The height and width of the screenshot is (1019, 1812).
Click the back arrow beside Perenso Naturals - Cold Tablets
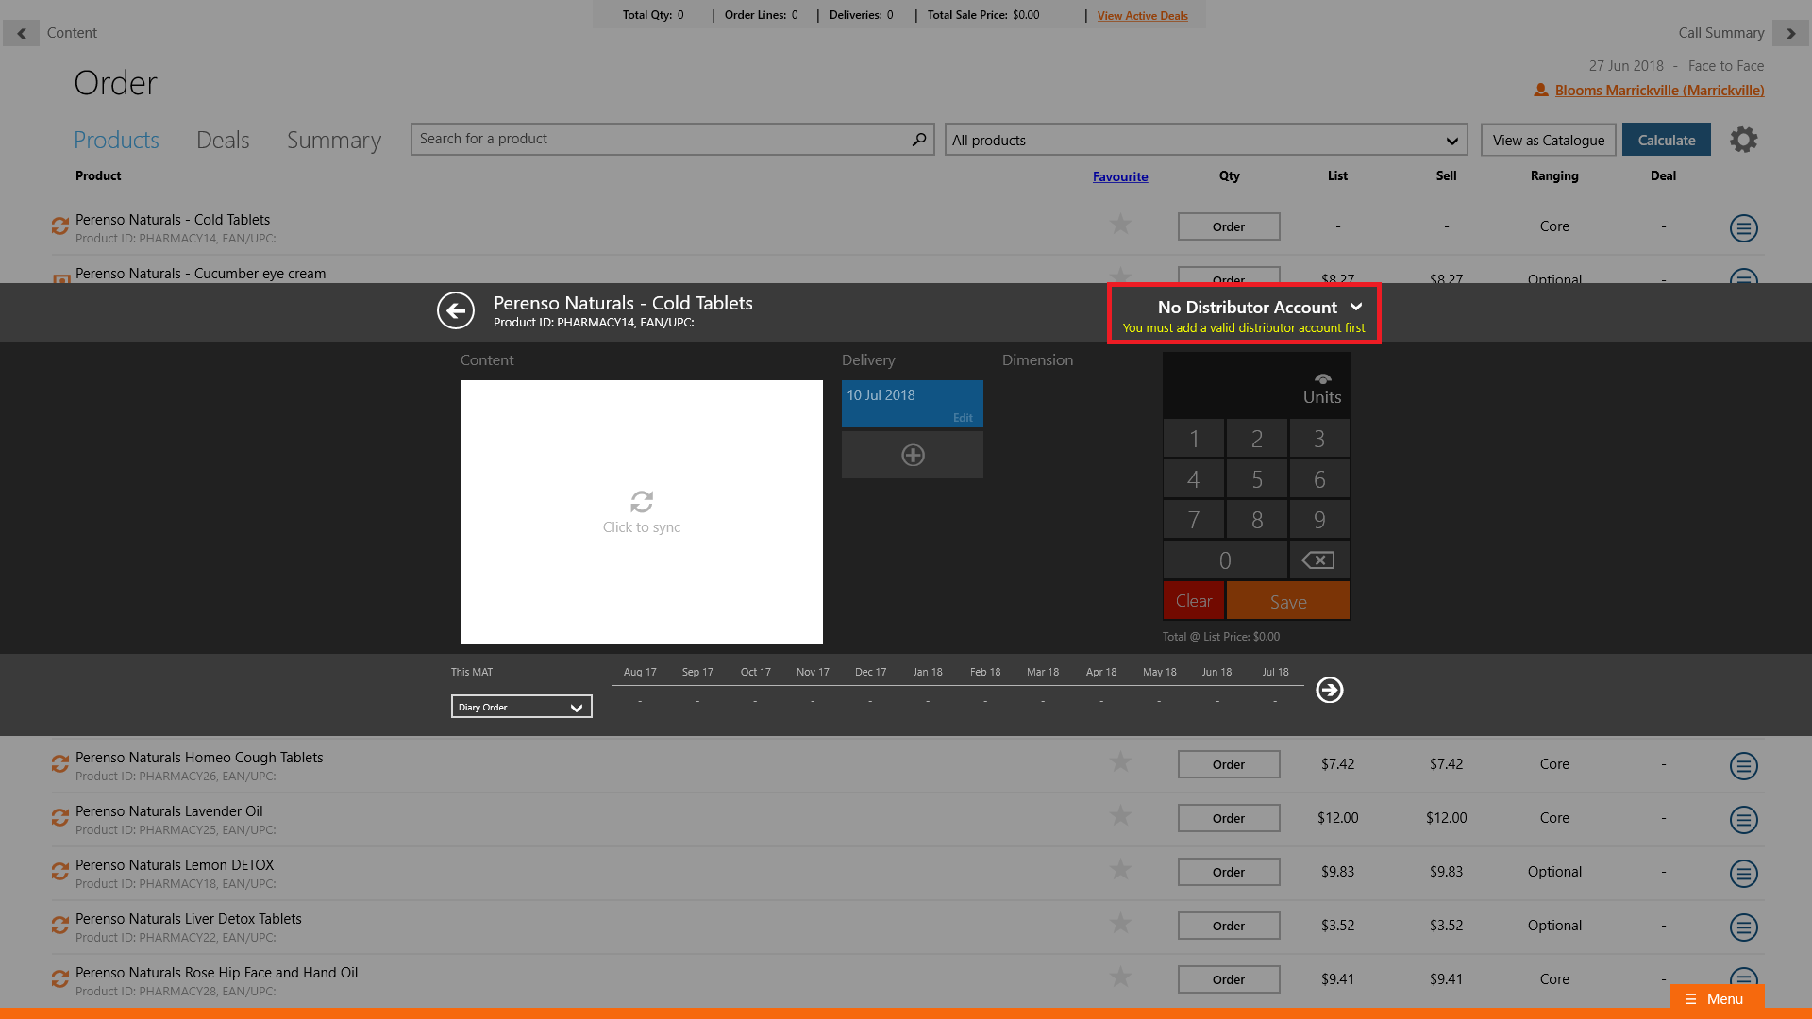click(x=456, y=310)
